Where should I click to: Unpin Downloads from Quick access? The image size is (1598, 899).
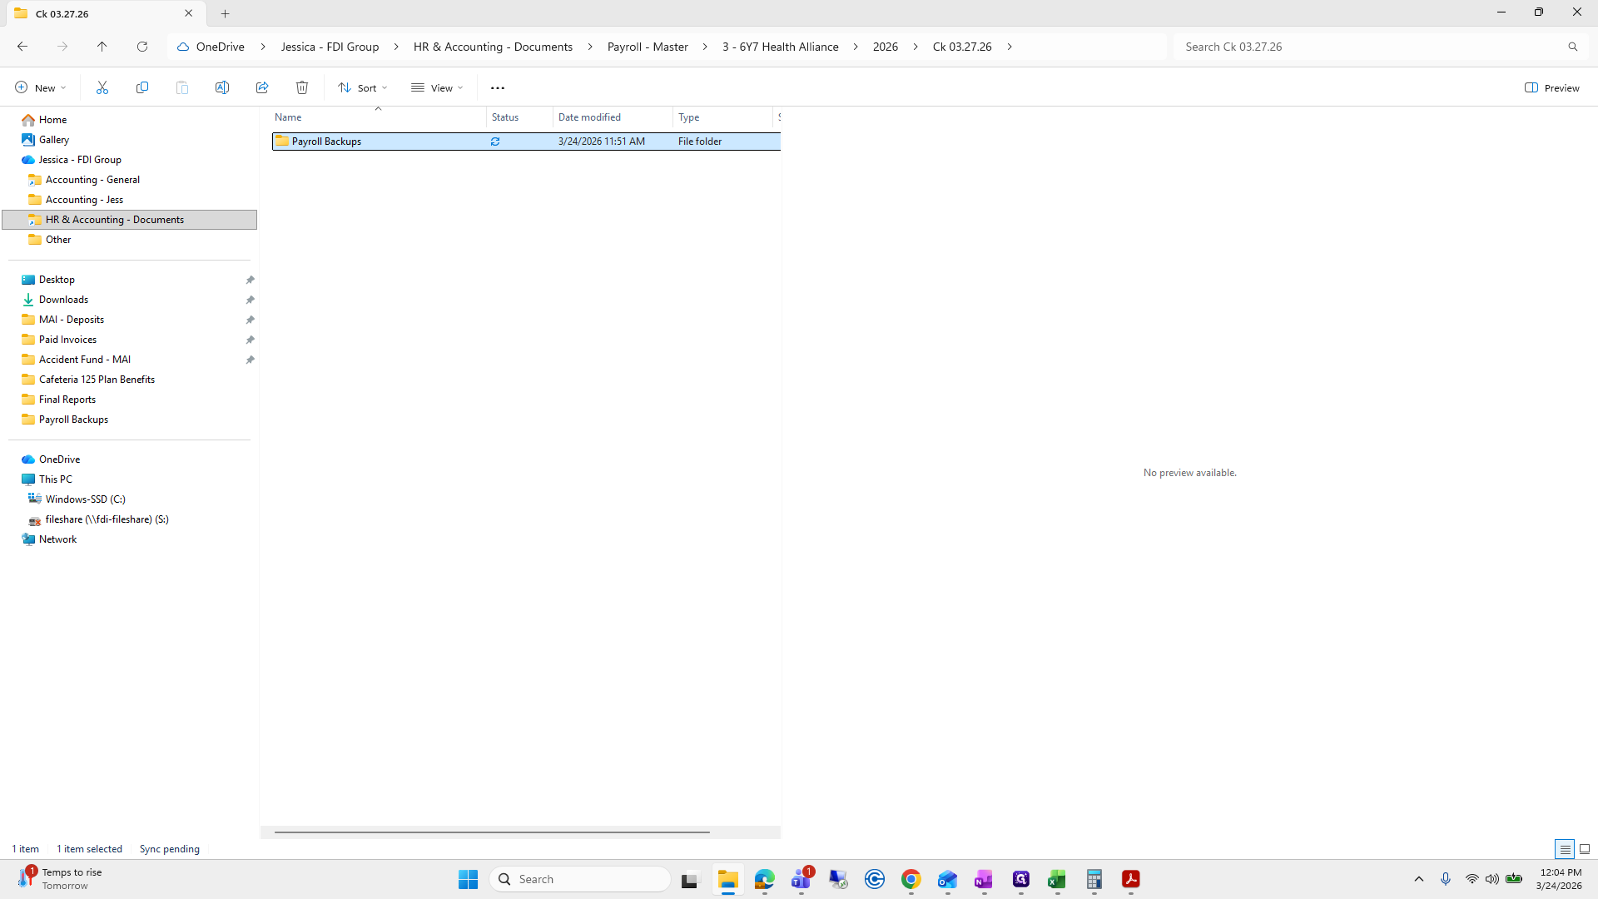pos(251,300)
